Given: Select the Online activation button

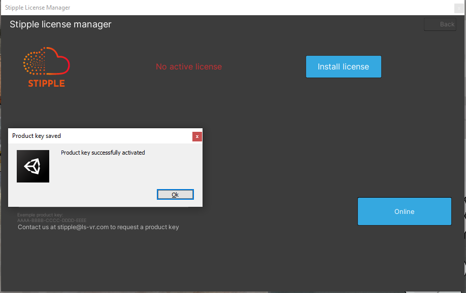Looking at the screenshot, I should (405, 211).
